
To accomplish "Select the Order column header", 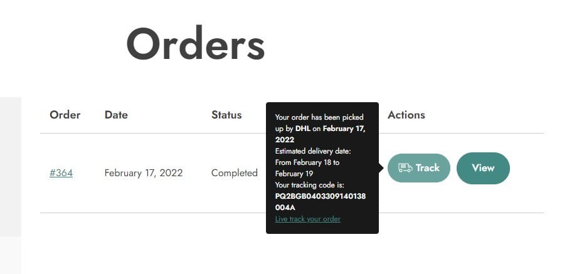I will 65,115.
